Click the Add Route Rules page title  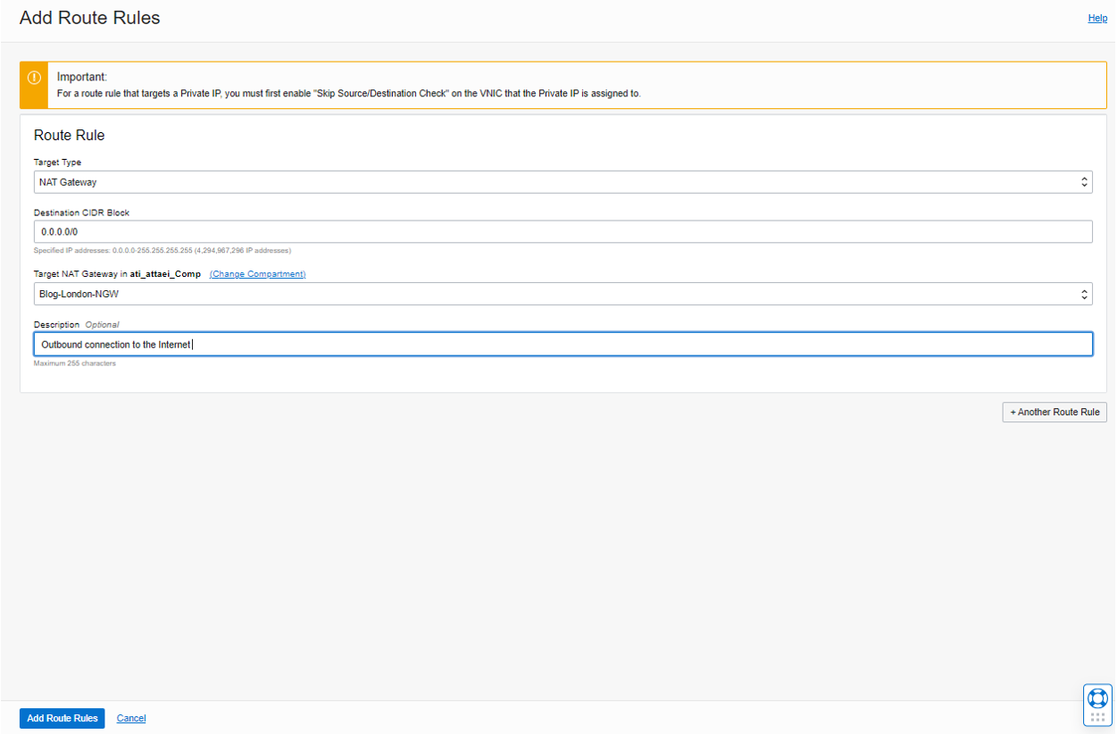pos(89,18)
